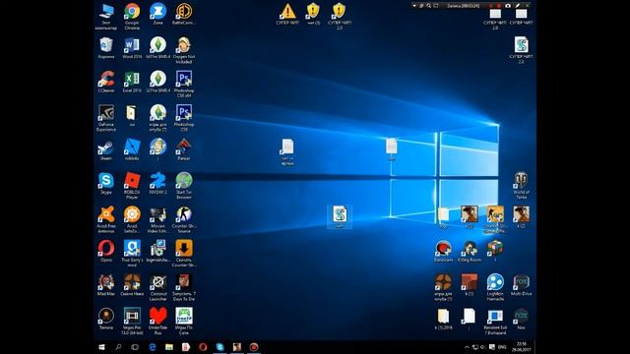
Task: Open the Oxygen Not Included shortcut
Action: point(184,50)
